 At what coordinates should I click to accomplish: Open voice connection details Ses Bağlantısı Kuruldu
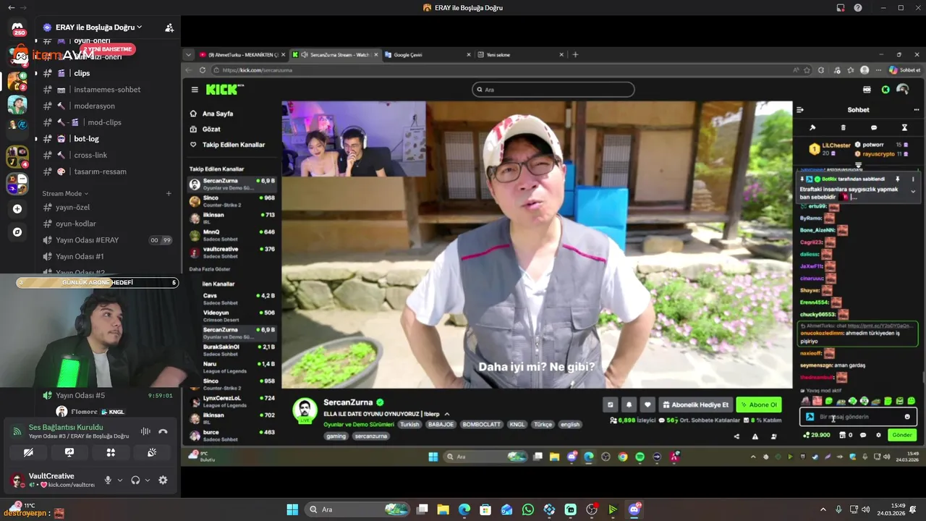point(66,427)
